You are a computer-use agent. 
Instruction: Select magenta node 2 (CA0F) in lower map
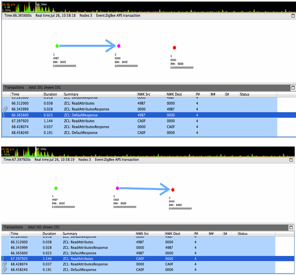(118, 188)
